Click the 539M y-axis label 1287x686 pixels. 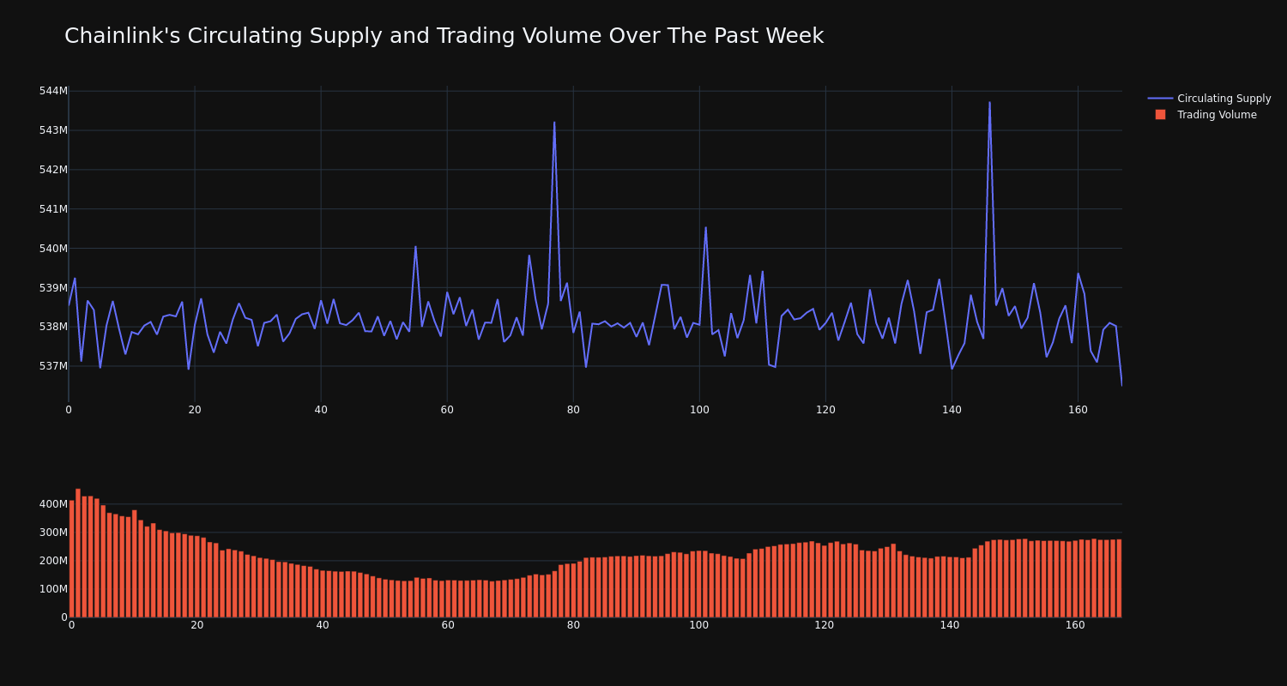[x=53, y=287]
